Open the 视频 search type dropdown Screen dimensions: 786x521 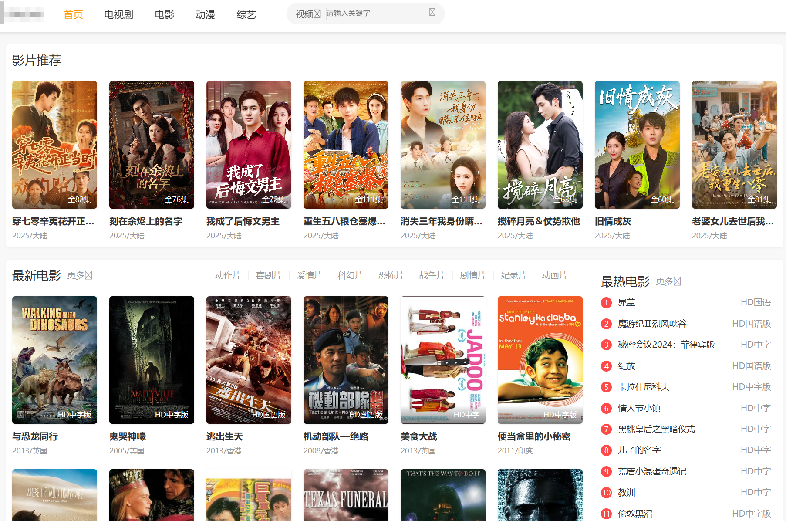(308, 14)
